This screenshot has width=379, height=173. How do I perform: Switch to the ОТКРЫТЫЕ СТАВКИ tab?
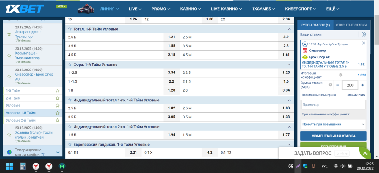point(351,25)
